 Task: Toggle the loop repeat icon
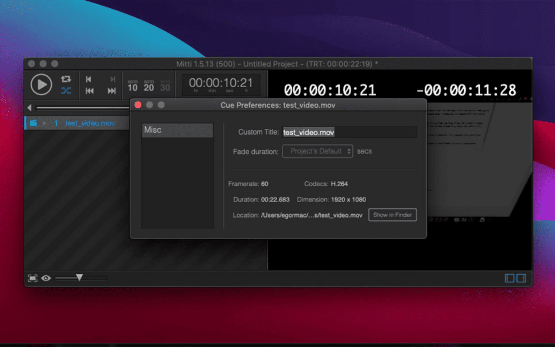point(66,79)
